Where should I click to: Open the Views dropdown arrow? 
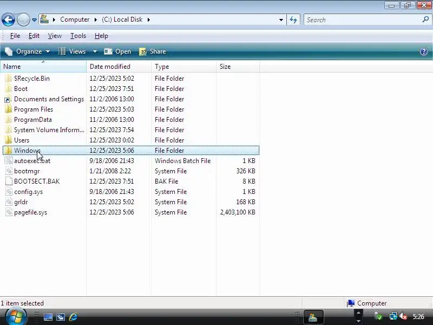tap(95, 51)
